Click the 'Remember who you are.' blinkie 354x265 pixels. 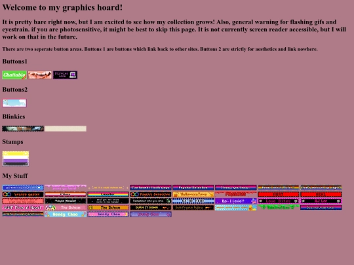[x=151, y=201]
